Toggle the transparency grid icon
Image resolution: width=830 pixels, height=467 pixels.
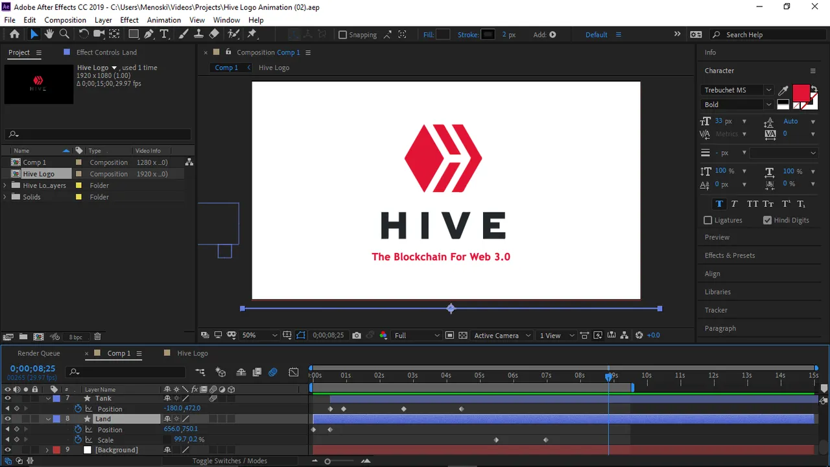pyautogui.click(x=462, y=335)
